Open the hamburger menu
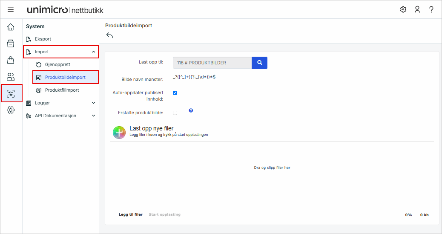The width and height of the screenshot is (442, 234). [x=10, y=10]
